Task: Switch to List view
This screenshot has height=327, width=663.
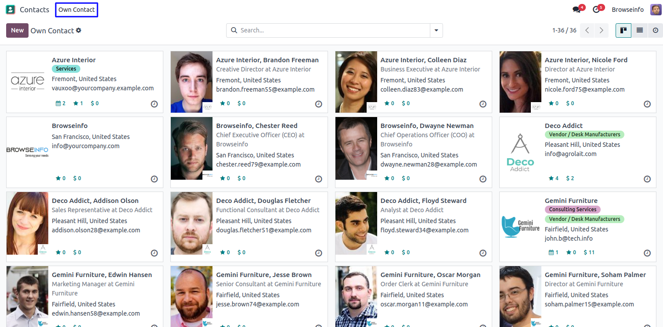Action: tap(639, 30)
